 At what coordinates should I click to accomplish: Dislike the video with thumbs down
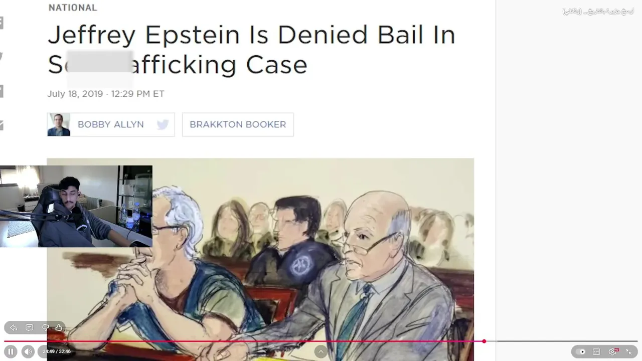pyautogui.click(x=45, y=327)
